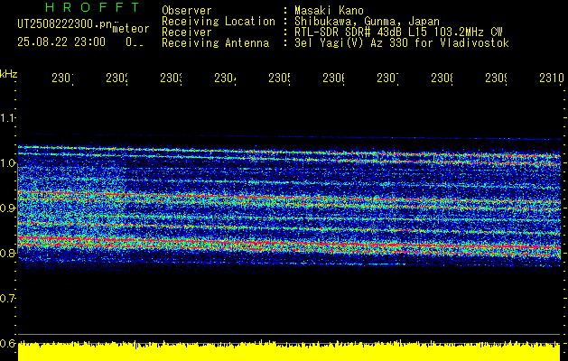Screen dimensions: 568x361
Task: Click the 1.1 kHz axis label
Action: (x=7, y=117)
